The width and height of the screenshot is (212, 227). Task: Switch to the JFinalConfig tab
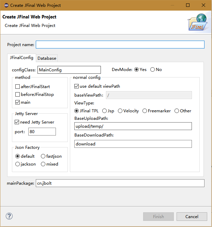pyautogui.click(x=21, y=58)
